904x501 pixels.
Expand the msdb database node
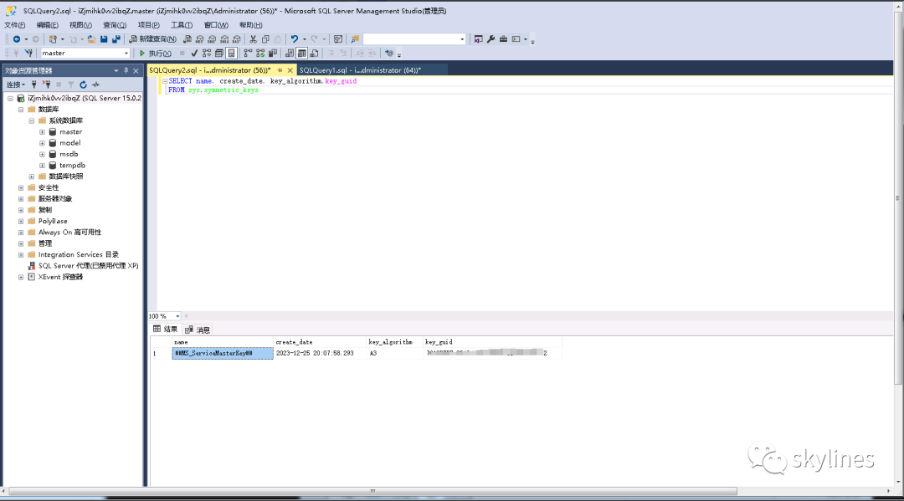tap(42, 155)
